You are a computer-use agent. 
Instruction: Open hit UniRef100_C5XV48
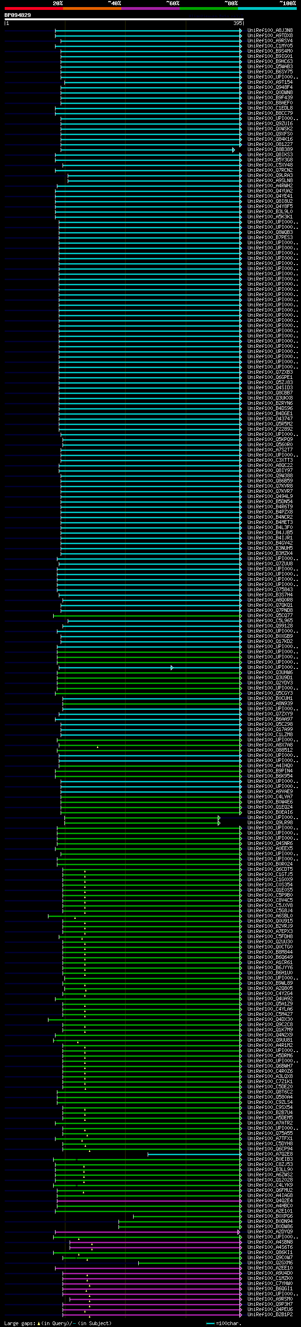coord(270,165)
